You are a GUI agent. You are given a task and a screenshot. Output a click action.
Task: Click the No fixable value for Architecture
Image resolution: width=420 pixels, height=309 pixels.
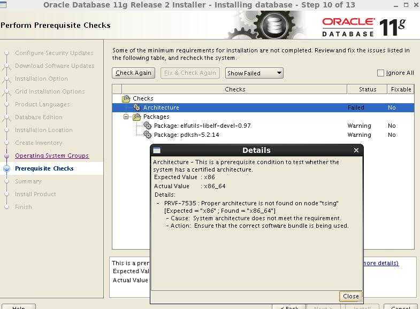pos(392,107)
